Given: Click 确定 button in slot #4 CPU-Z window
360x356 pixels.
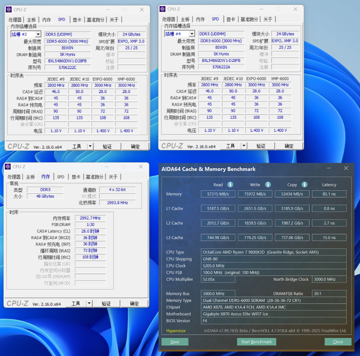Looking at the screenshot, I should click(x=289, y=146).
